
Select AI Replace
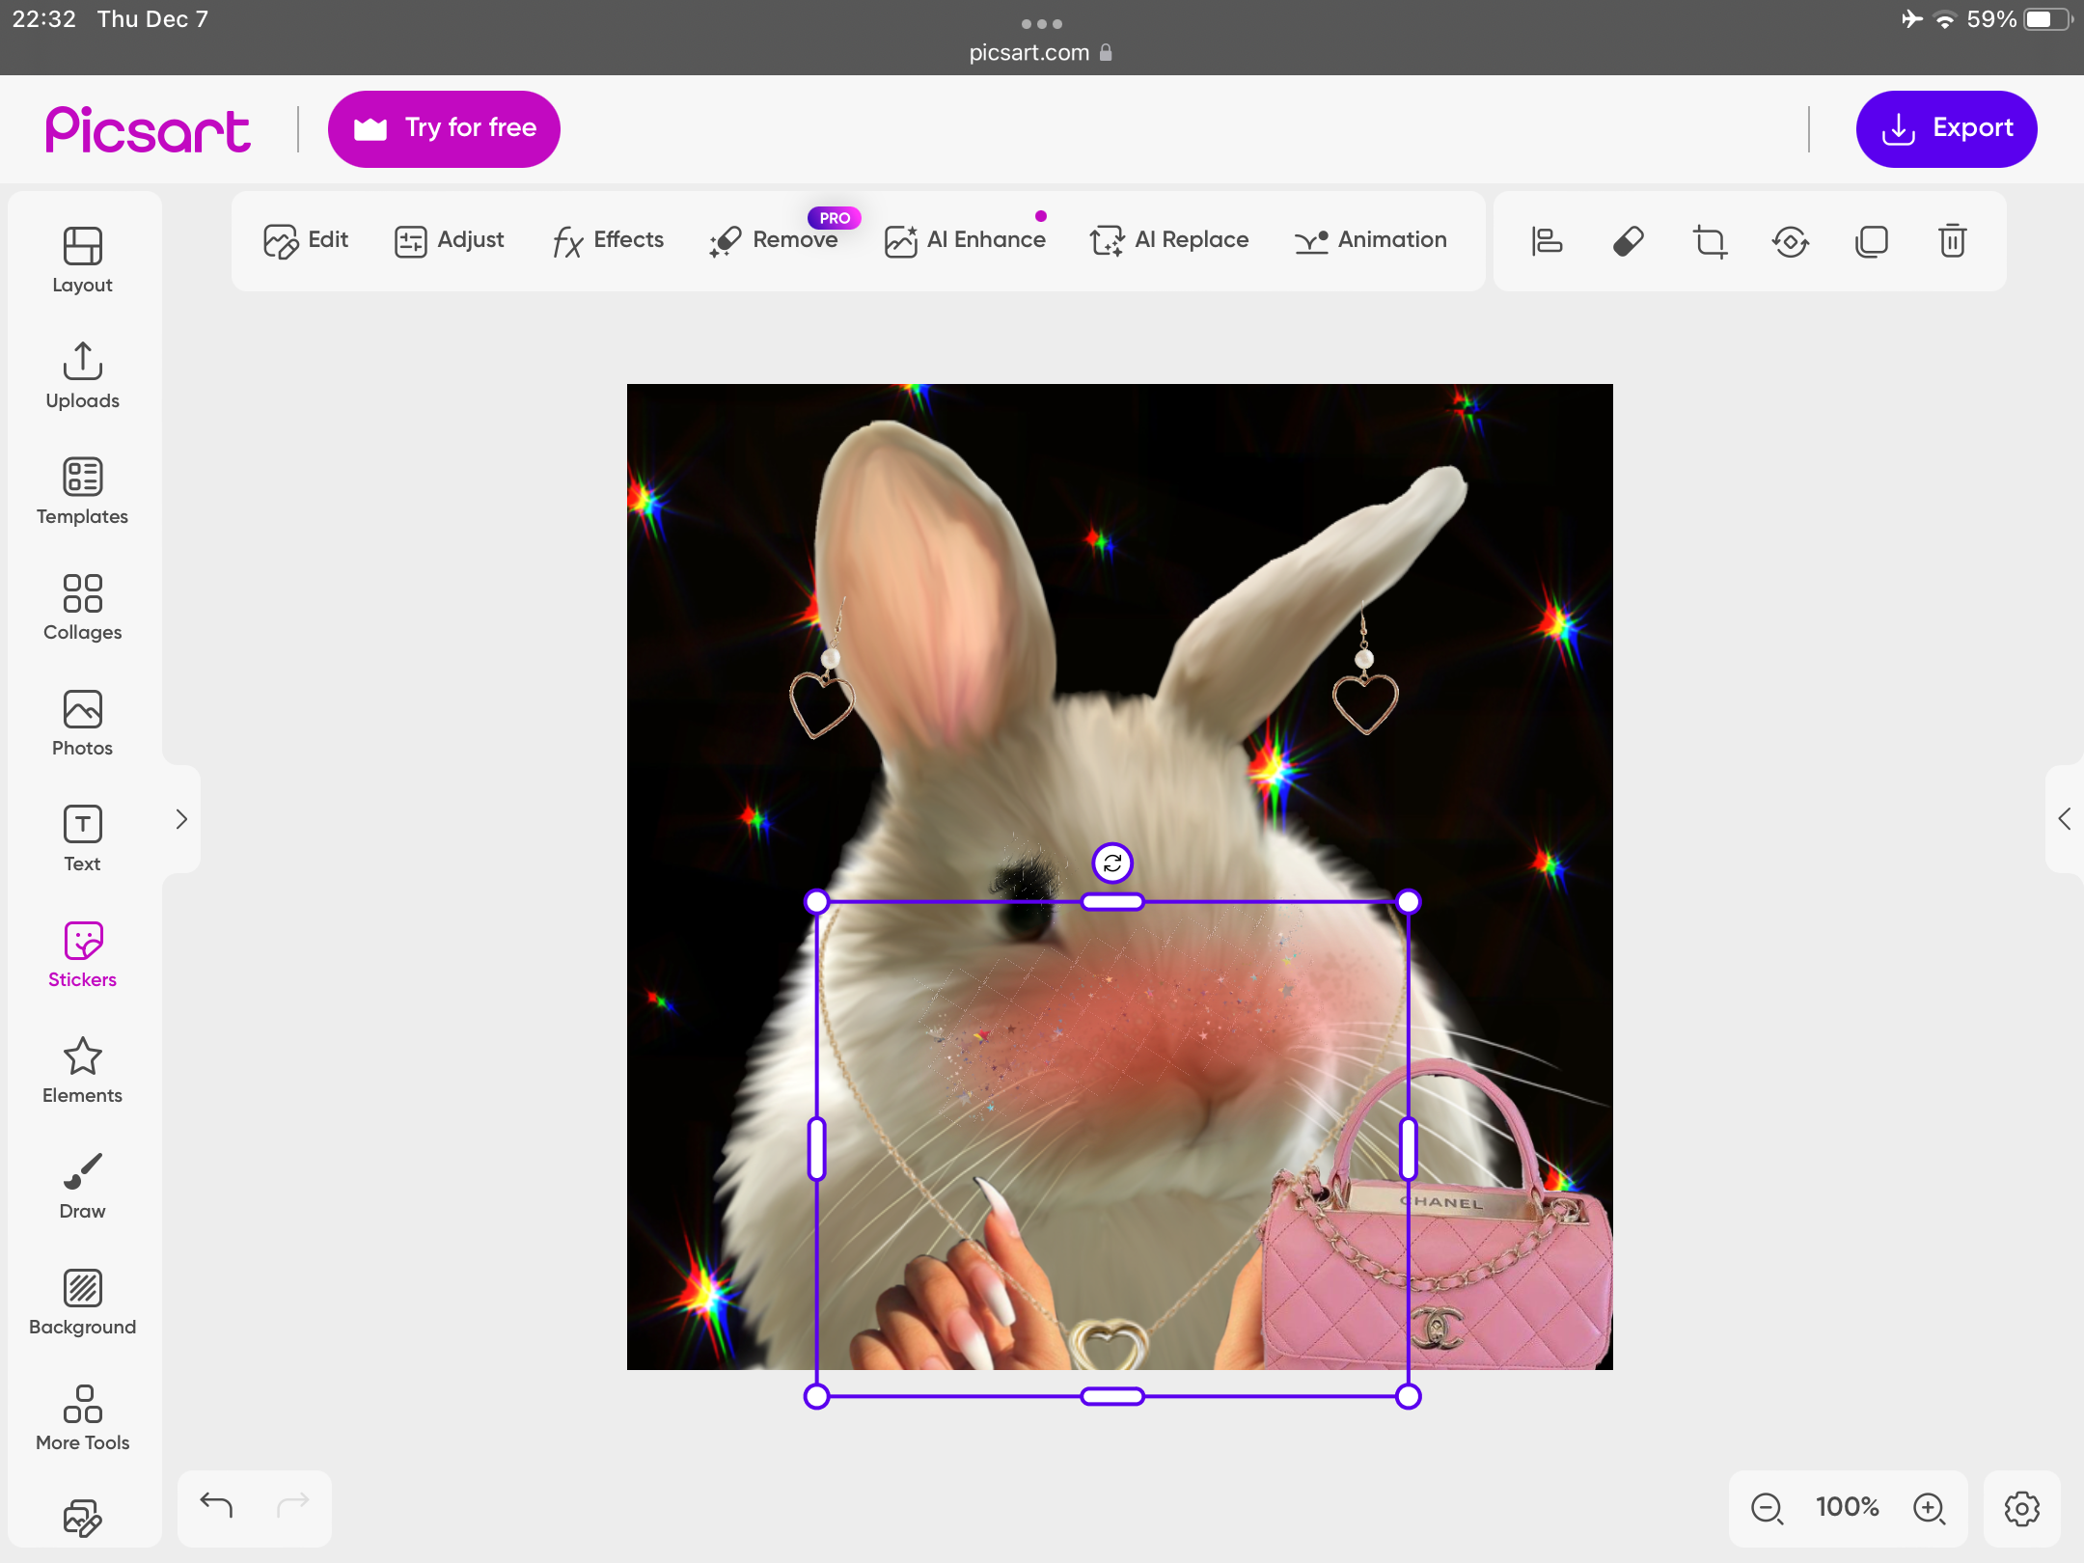tap(1169, 240)
